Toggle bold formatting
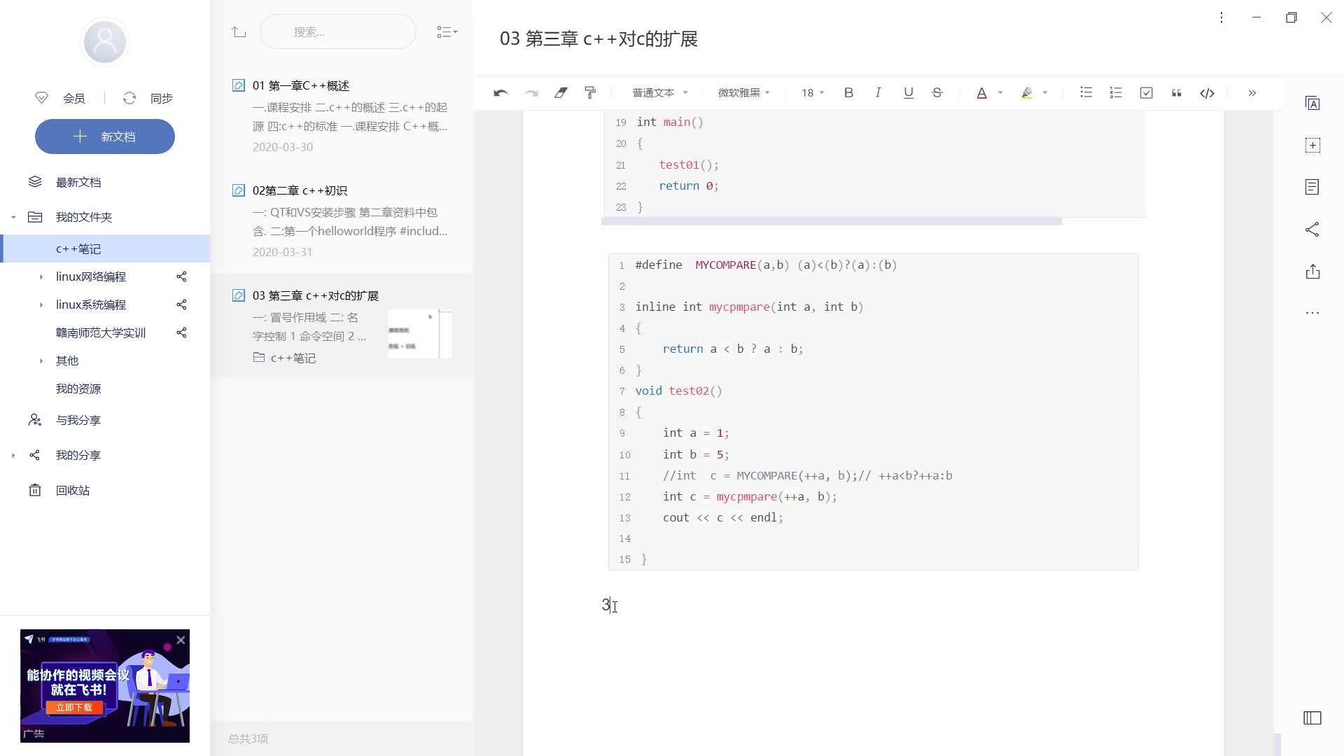Viewport: 1344px width, 756px height. coord(848,92)
